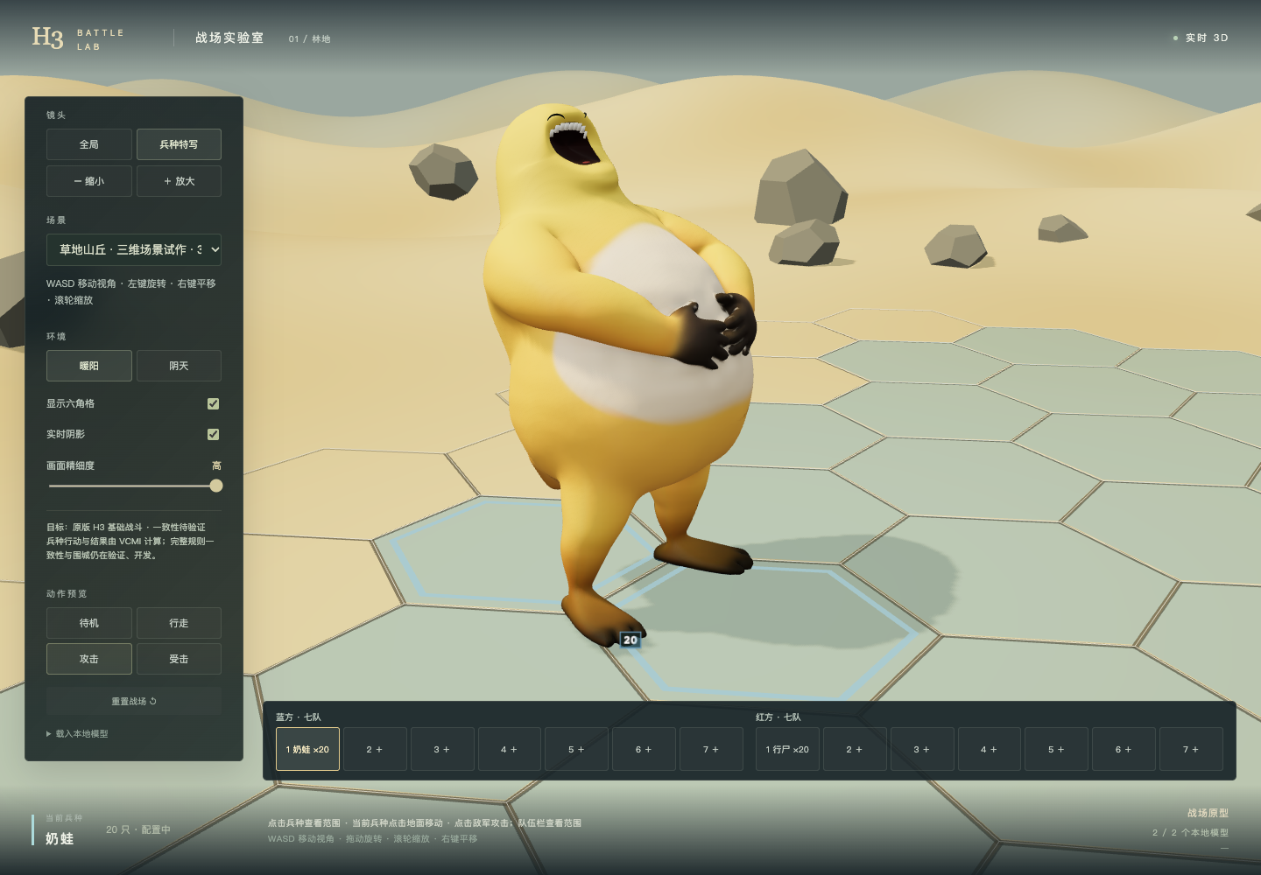This screenshot has width=1261, height=875.
Task: Add a unit to red team slot 3
Action: point(922,749)
